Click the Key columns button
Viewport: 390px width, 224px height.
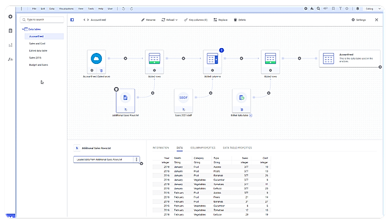click(196, 20)
